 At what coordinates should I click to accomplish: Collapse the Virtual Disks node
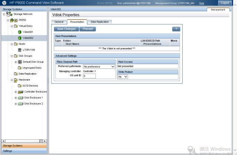pos(12,26)
